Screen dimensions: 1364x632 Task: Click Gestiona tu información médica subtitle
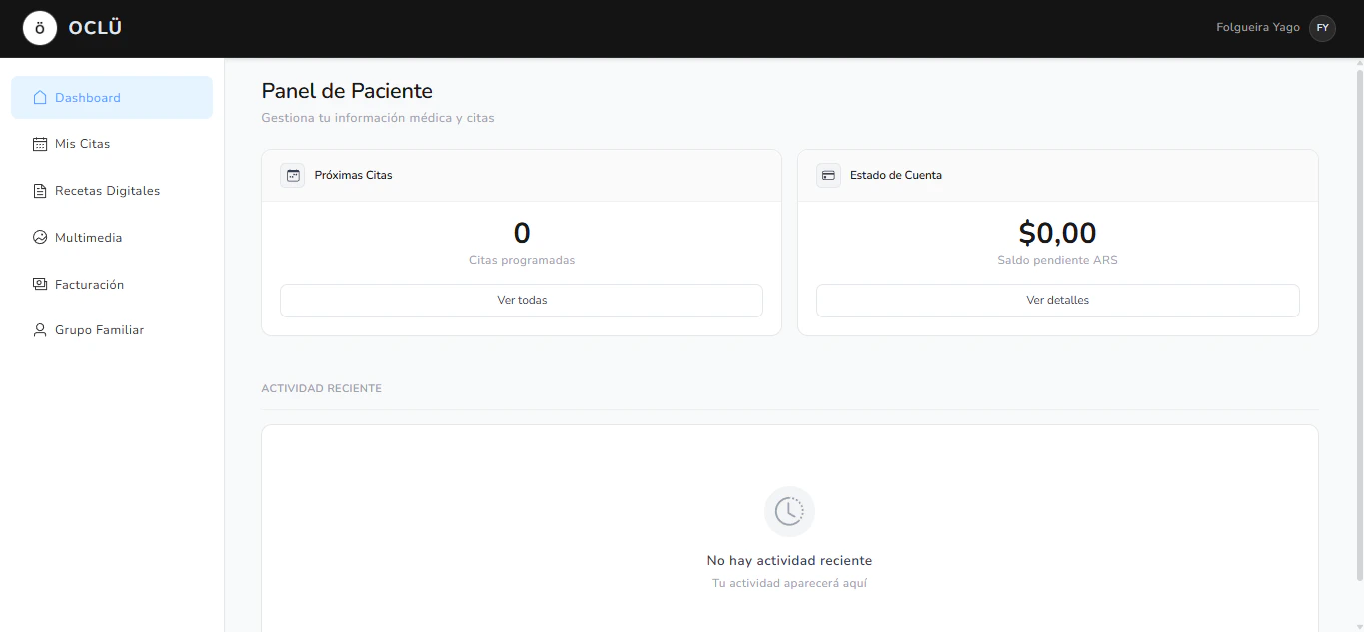coord(378,118)
